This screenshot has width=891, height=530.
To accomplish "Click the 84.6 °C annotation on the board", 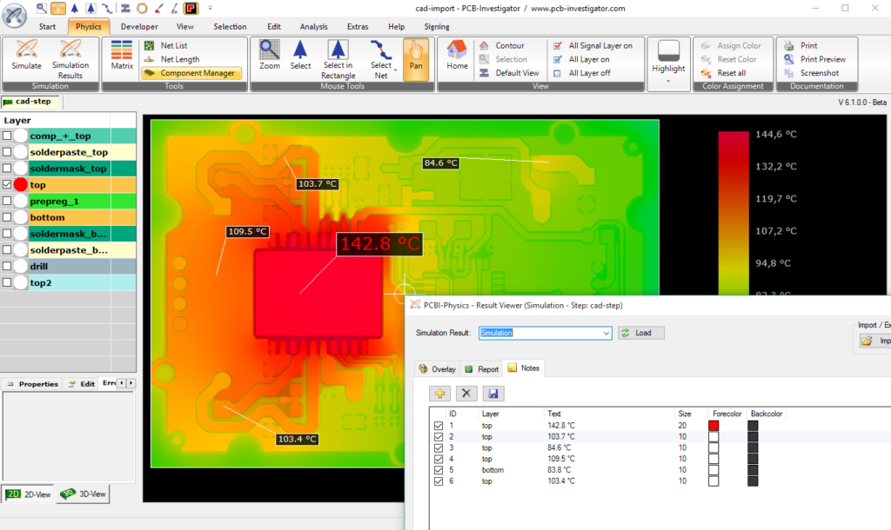I will coord(440,162).
